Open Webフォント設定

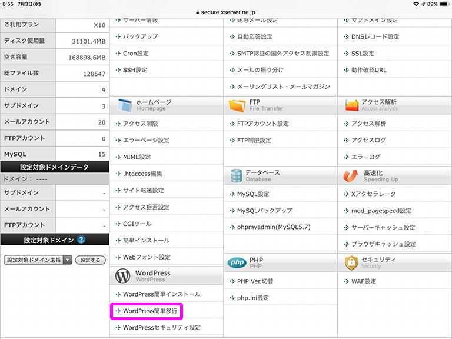(x=147, y=257)
